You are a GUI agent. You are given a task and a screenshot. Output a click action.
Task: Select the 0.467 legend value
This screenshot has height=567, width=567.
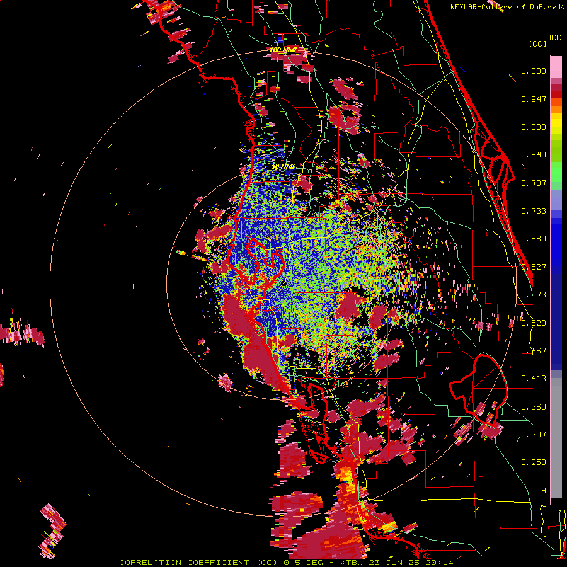point(534,351)
